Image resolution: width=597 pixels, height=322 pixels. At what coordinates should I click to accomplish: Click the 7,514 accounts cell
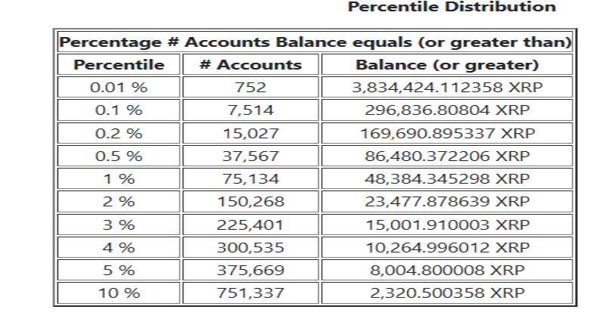250,110
